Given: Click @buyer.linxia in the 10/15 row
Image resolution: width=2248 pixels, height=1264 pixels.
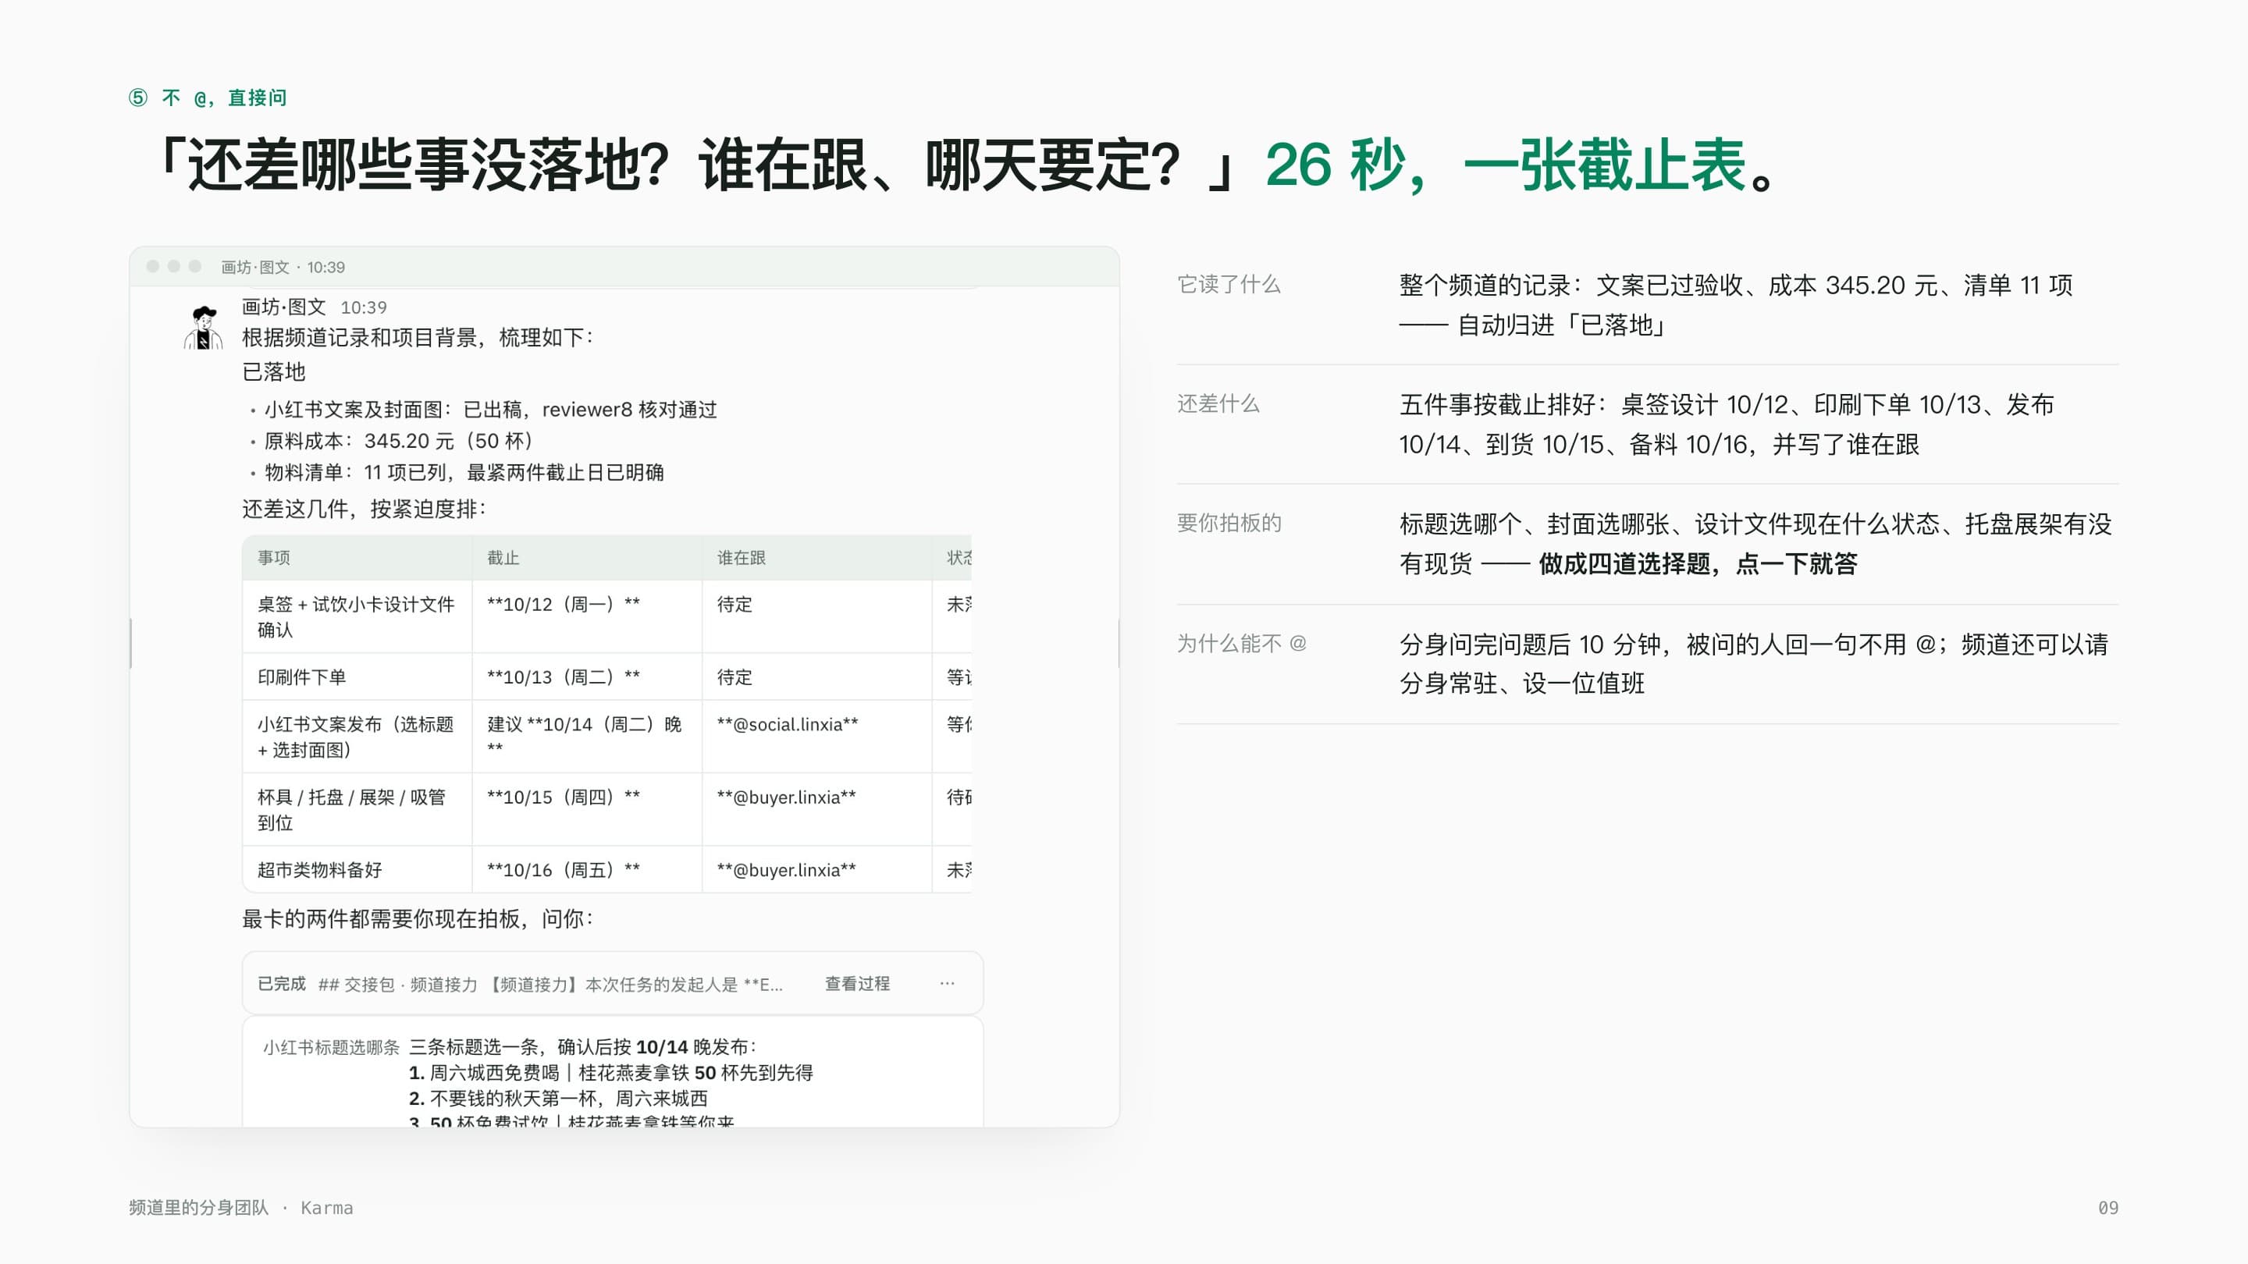Looking at the screenshot, I should coord(786,797).
